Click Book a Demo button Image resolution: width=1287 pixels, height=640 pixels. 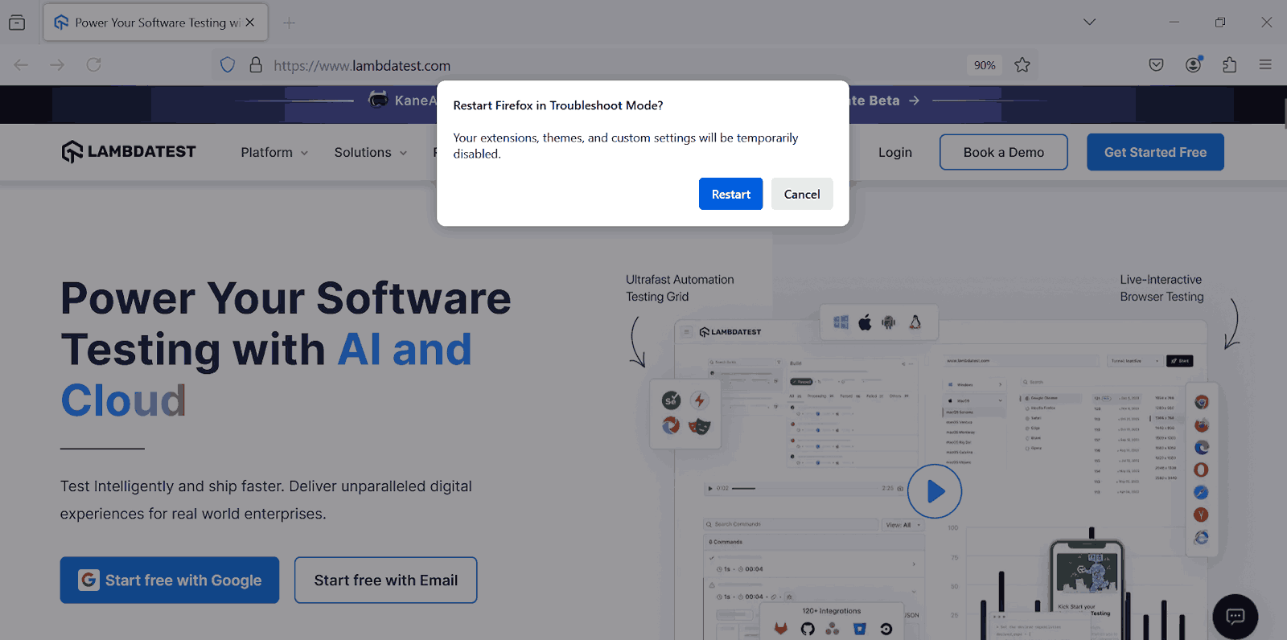(1003, 152)
